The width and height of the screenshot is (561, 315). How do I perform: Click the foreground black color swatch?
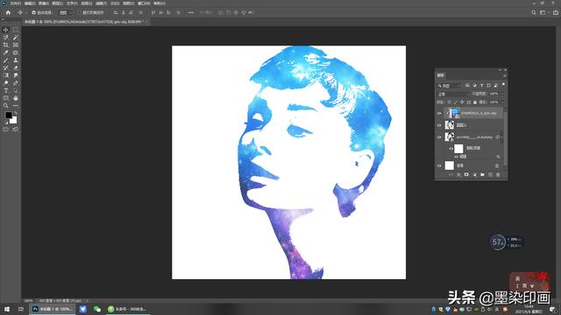[8, 115]
